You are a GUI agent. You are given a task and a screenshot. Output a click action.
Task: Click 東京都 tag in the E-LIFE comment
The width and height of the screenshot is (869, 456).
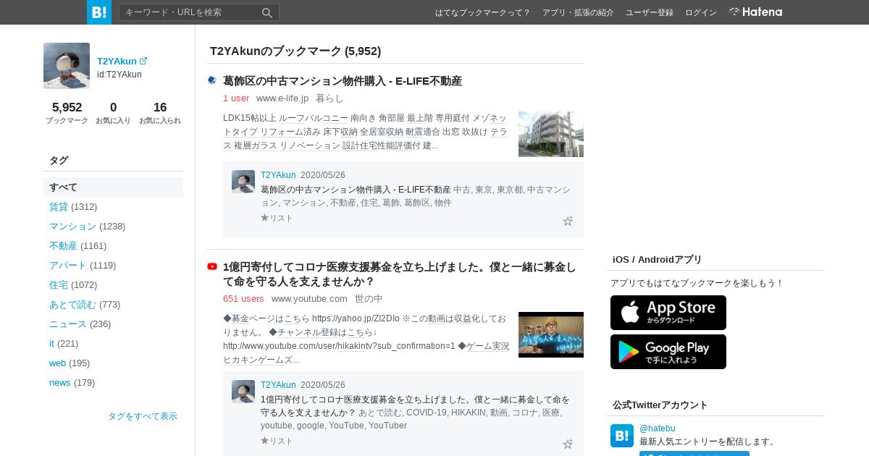510,190
